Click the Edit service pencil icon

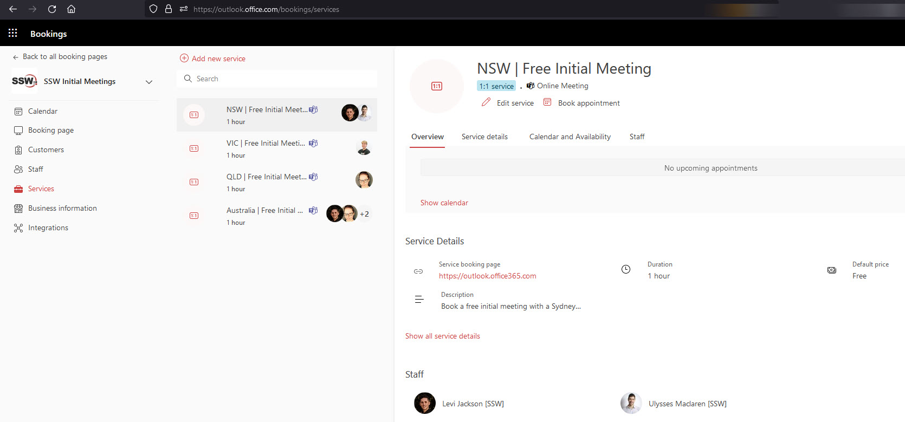coord(486,102)
